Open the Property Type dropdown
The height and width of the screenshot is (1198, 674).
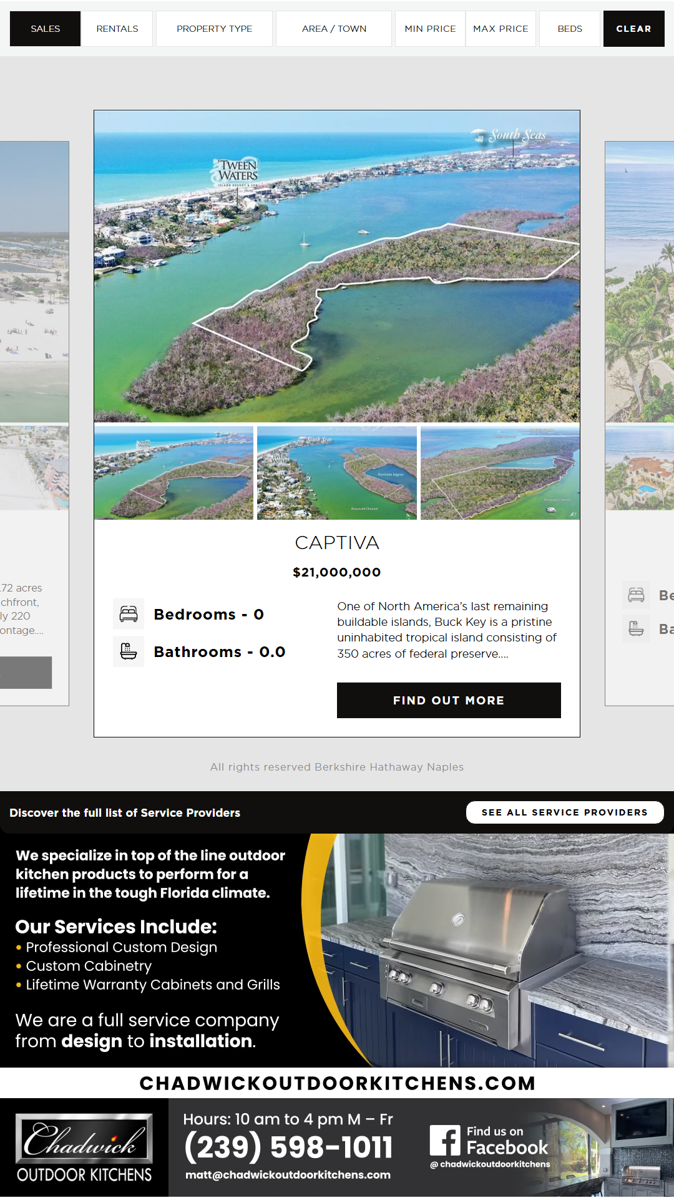(214, 29)
